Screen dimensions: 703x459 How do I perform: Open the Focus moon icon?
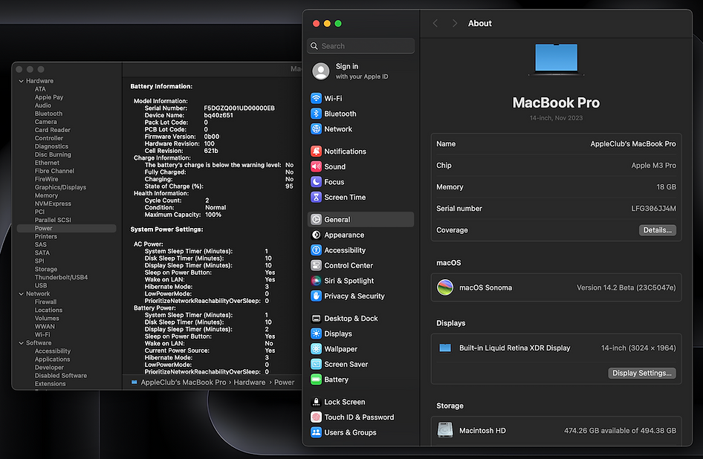[x=316, y=181]
